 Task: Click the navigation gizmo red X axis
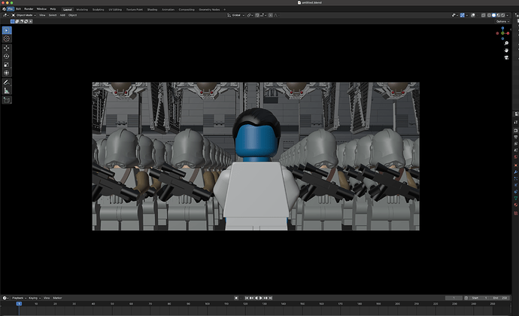coord(508,33)
